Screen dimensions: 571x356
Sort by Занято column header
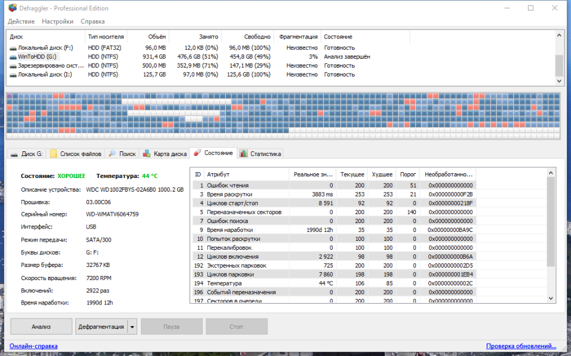tap(195, 37)
